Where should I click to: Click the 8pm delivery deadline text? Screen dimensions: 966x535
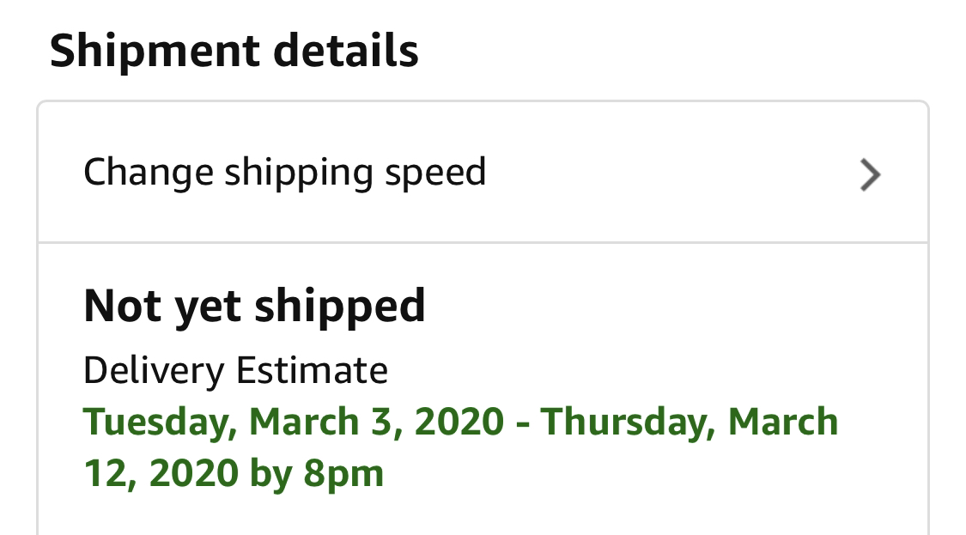click(x=343, y=474)
